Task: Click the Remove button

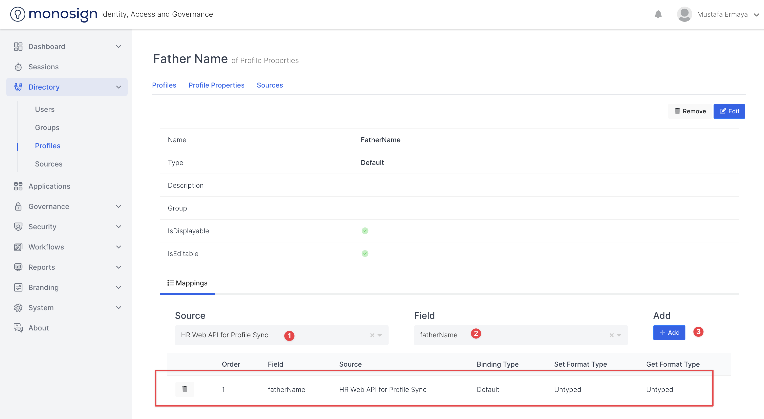Action: click(x=690, y=111)
